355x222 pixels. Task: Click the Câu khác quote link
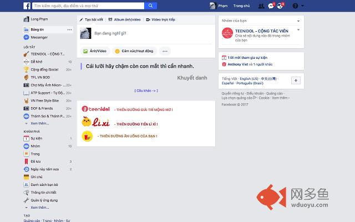pos(146,90)
